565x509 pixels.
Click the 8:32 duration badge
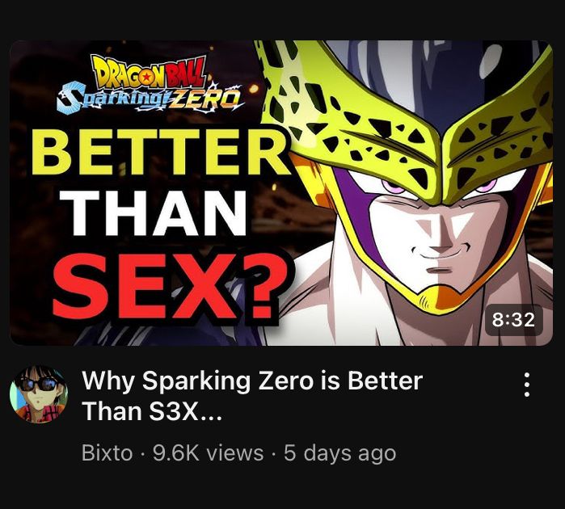pos(513,319)
